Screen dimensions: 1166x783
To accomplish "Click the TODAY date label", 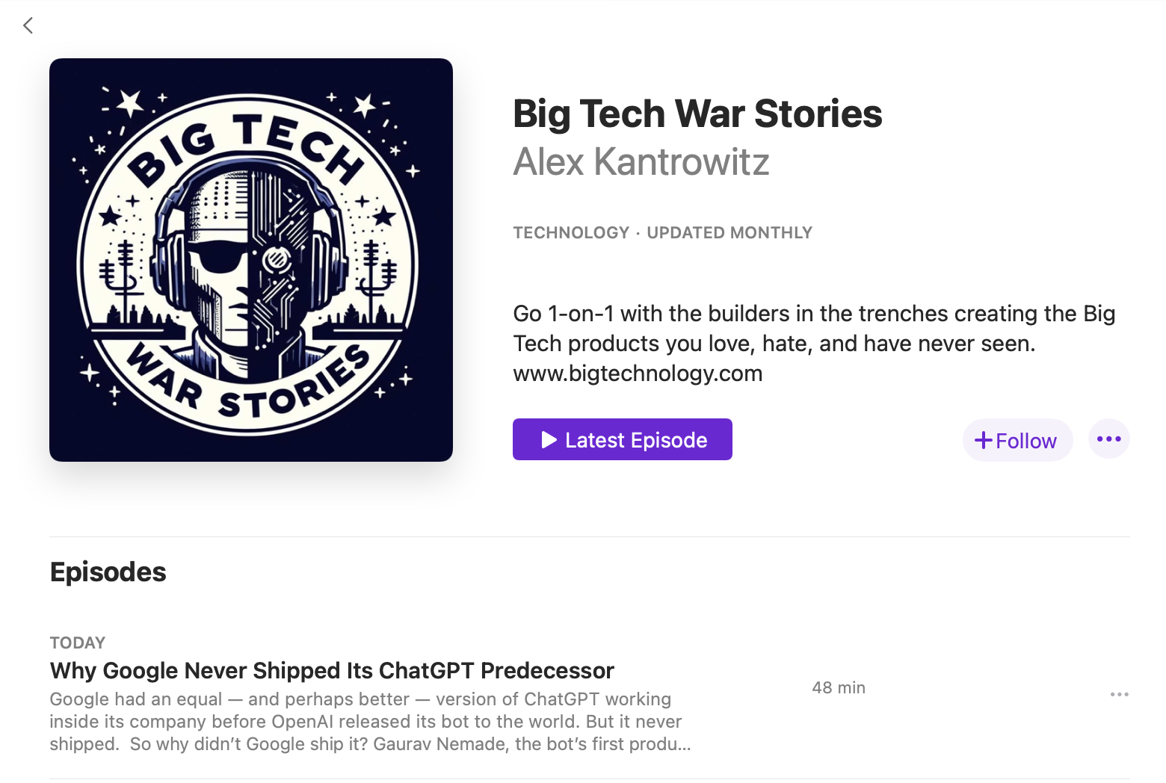I will click(x=78, y=643).
